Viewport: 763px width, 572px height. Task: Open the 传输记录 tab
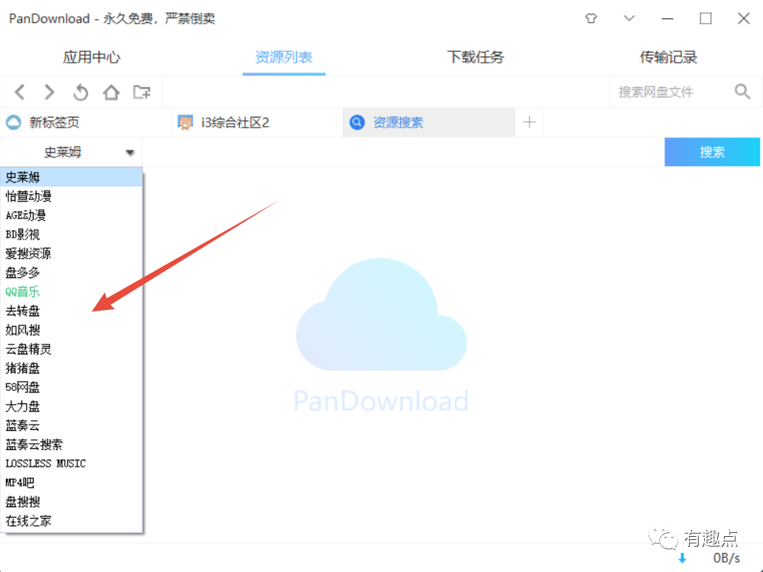click(x=668, y=57)
